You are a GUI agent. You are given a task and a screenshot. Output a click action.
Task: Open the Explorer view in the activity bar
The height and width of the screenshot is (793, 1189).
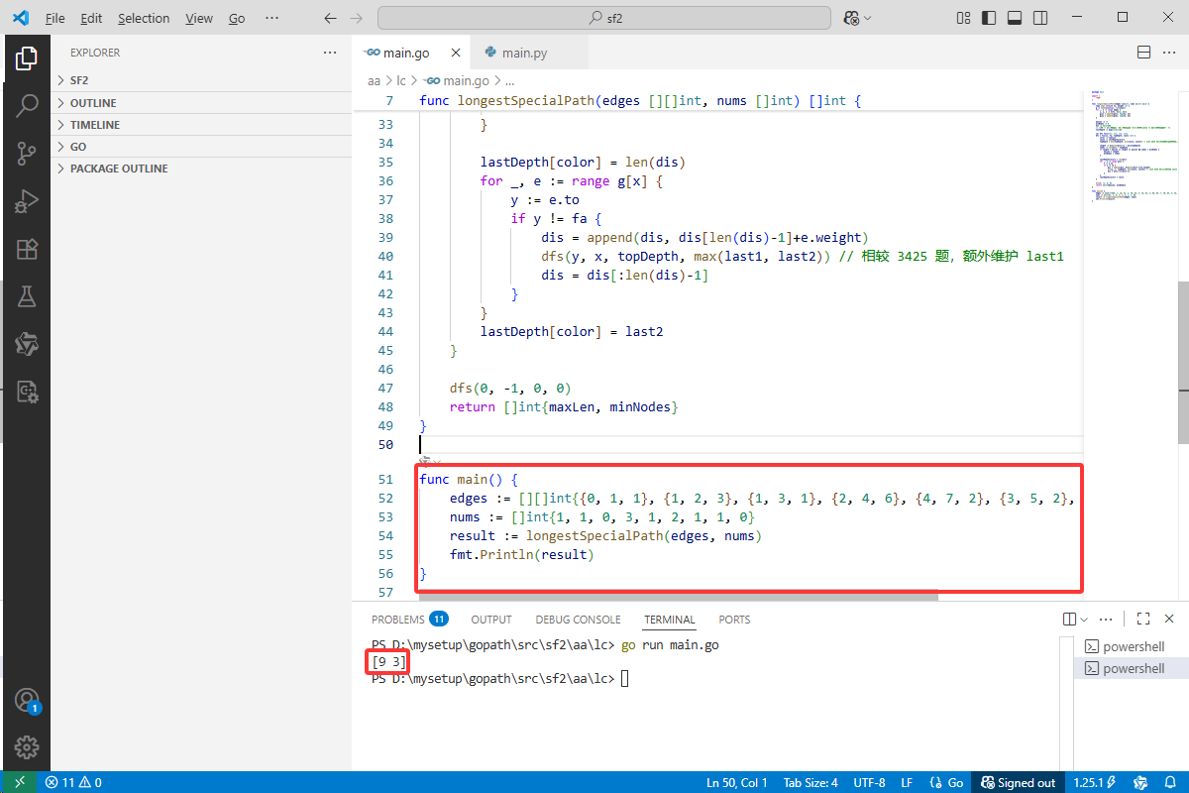27,58
